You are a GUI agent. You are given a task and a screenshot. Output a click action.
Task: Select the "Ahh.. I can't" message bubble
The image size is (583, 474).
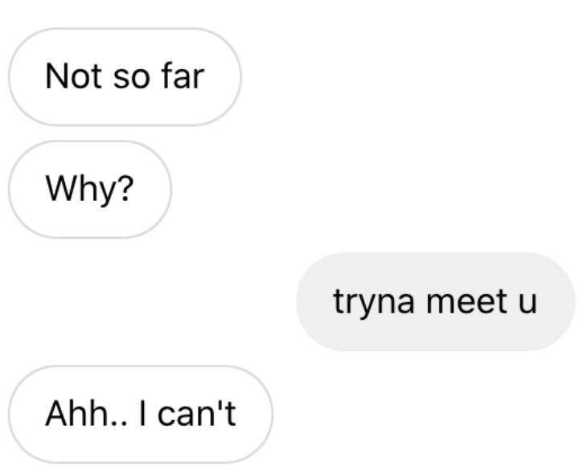[141, 415]
